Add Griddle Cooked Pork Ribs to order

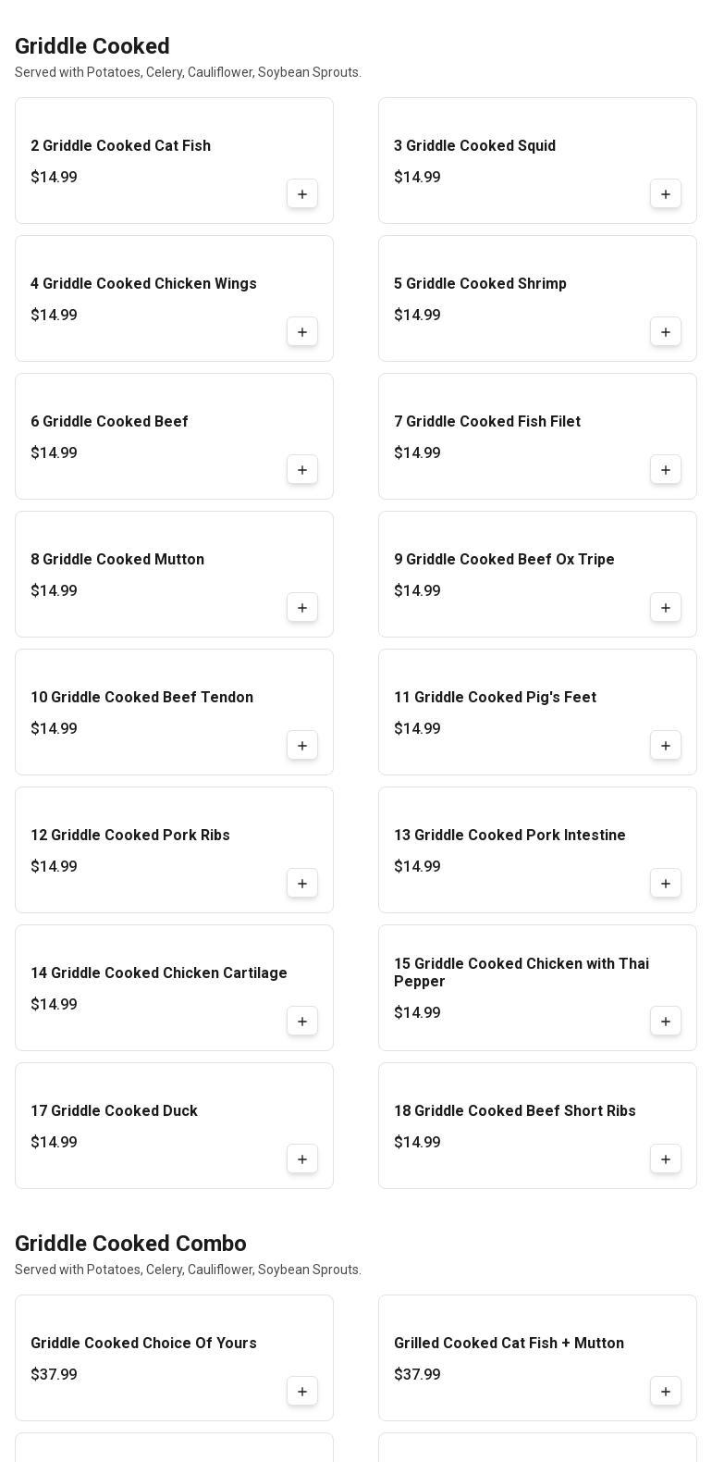[x=302, y=884]
